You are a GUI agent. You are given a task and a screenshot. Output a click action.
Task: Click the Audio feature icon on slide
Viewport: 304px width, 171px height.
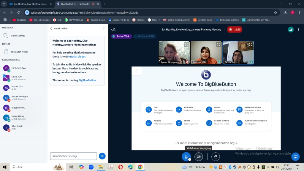[x=209, y=110]
